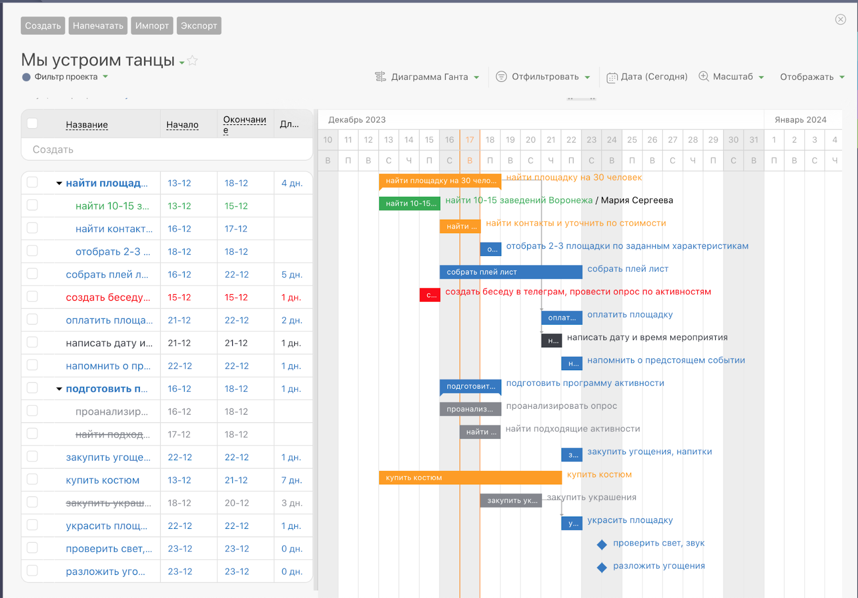Close the panel with X icon
This screenshot has height=598, width=858.
840,19
